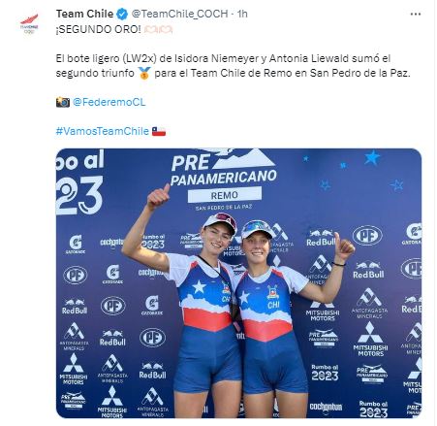Click the Team Chile profile avatar

click(x=29, y=23)
